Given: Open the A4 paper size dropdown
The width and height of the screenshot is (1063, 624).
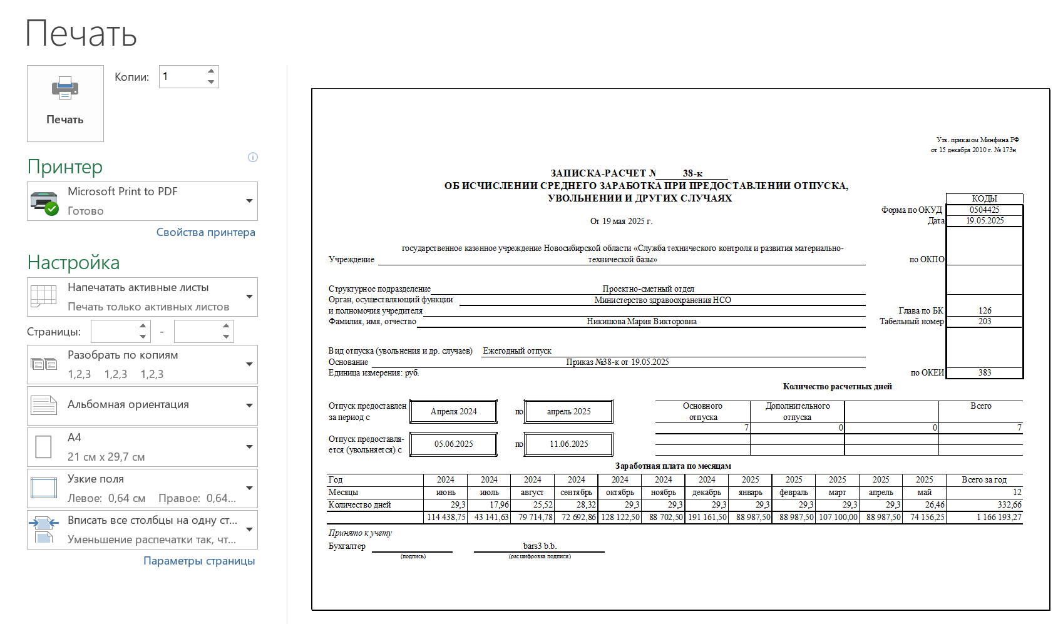Looking at the screenshot, I should (x=142, y=447).
